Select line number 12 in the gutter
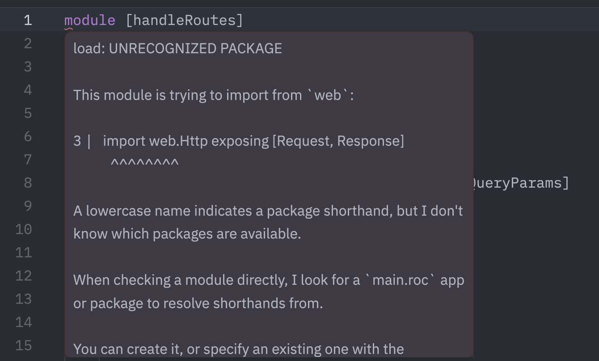 [x=24, y=276]
